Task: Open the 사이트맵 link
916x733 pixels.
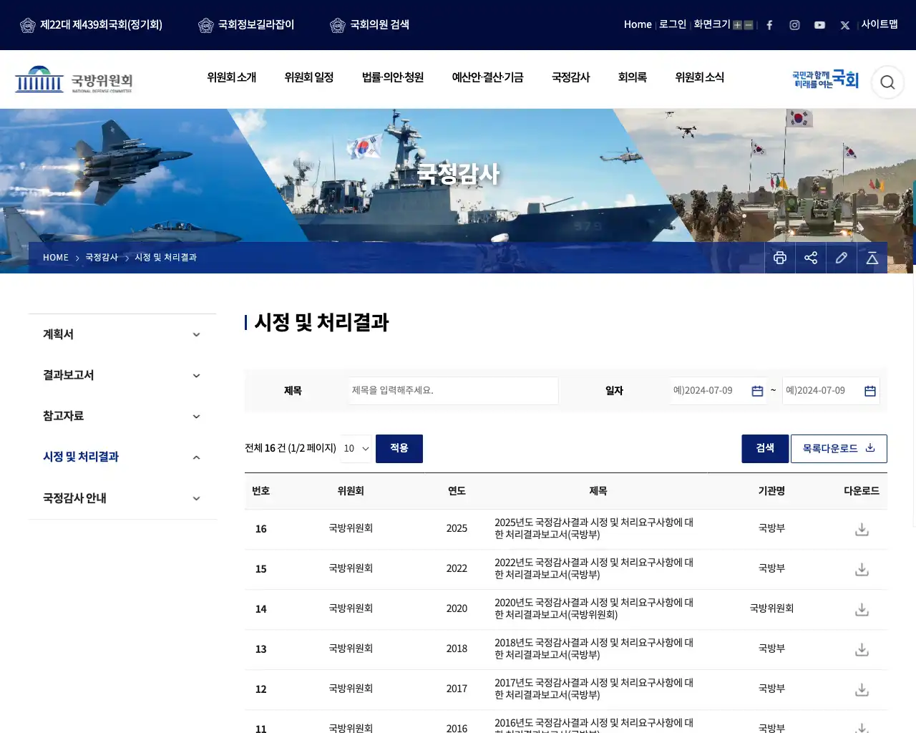Action: [880, 24]
